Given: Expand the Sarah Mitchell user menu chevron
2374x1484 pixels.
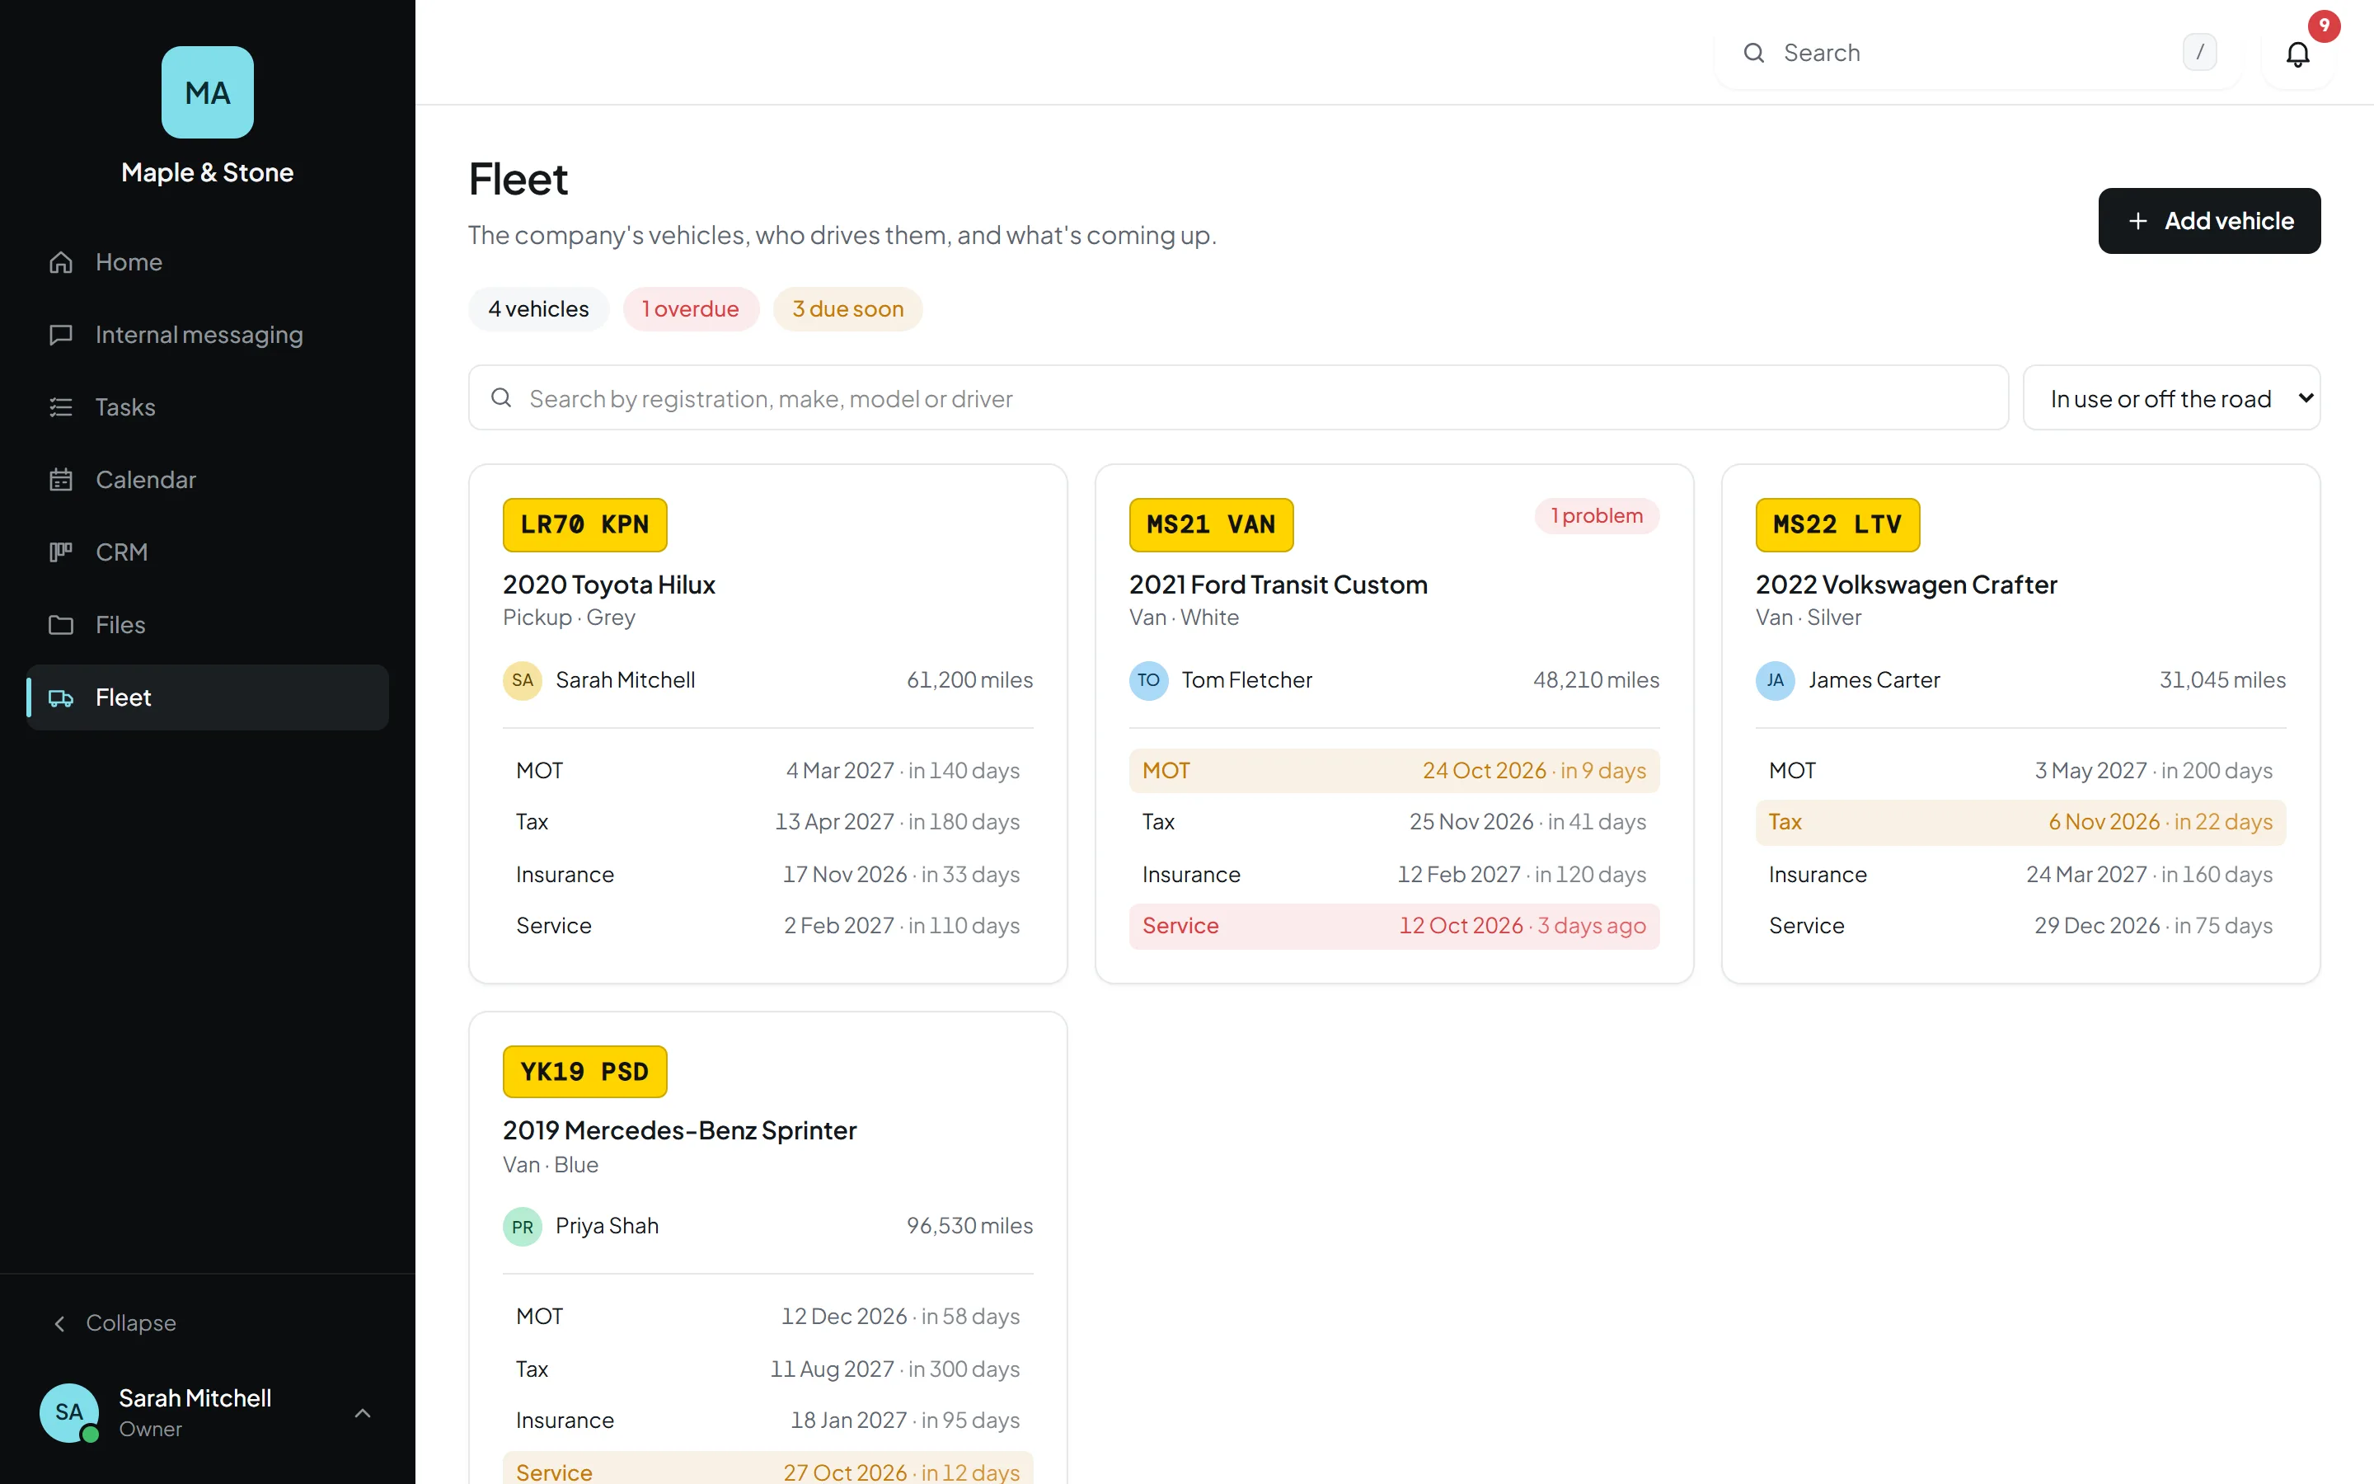Looking at the screenshot, I should pos(362,1413).
